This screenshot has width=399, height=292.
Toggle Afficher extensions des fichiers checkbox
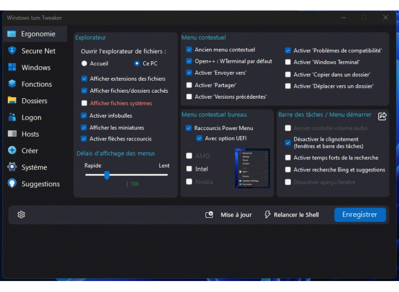click(x=84, y=79)
